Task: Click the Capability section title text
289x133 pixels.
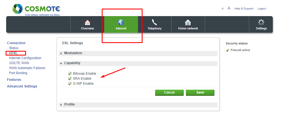Action: pos(72,63)
